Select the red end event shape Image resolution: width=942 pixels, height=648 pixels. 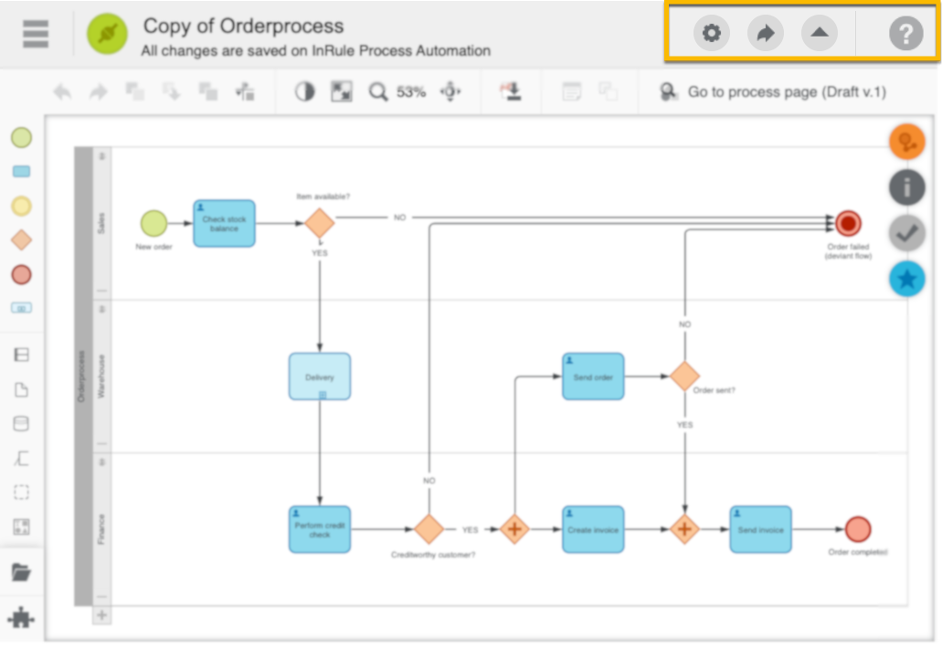point(21,274)
